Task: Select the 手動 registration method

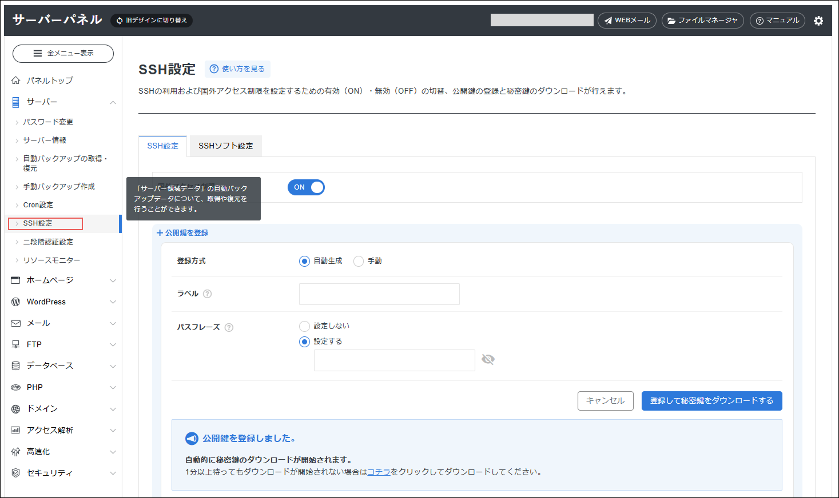Action: pos(359,262)
